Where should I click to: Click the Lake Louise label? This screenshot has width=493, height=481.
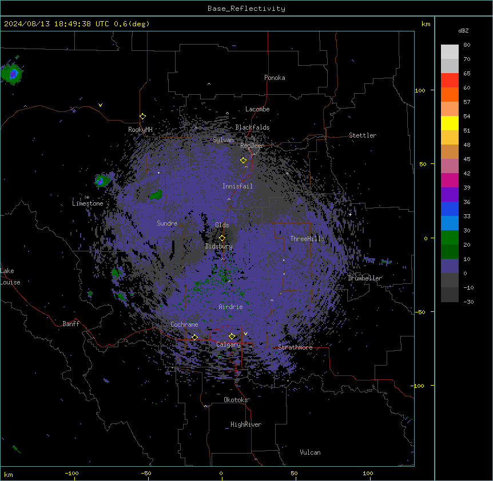tap(10, 276)
